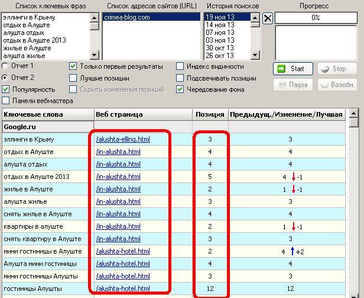Click table keyword 'снять жилье в Алуште'
The height and width of the screenshot is (298, 364).
[x=38, y=214]
